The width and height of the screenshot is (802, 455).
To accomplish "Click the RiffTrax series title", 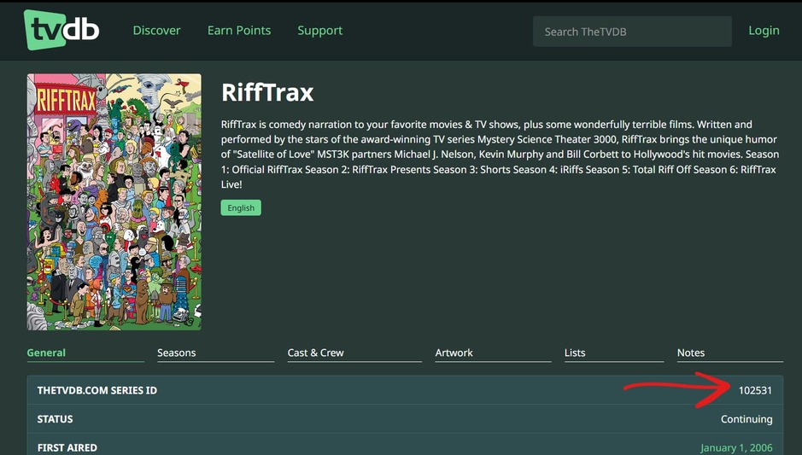I will [x=267, y=92].
